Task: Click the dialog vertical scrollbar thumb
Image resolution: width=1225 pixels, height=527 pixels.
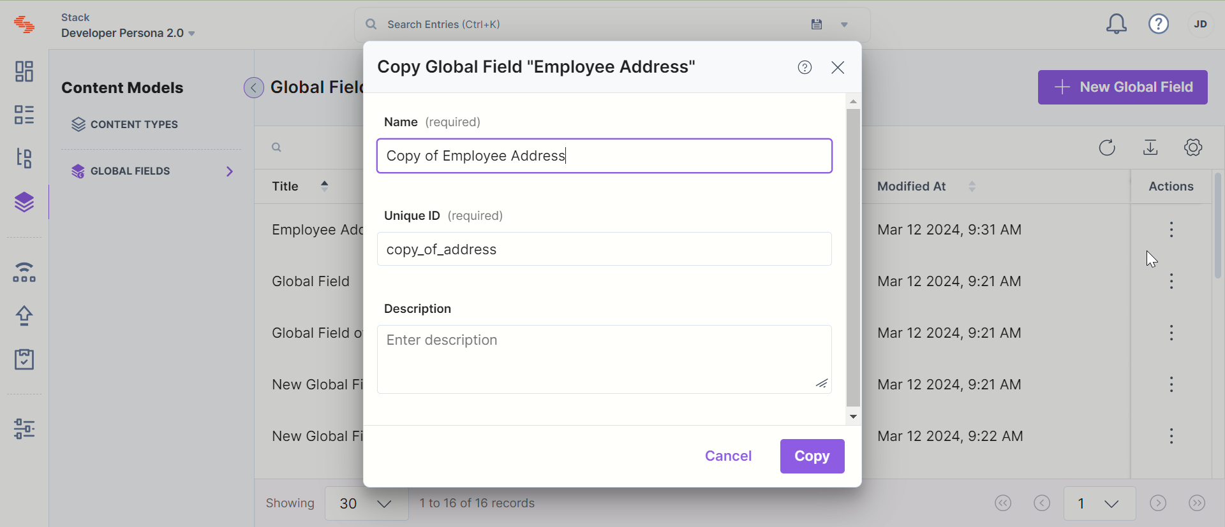Action: pyautogui.click(x=854, y=257)
